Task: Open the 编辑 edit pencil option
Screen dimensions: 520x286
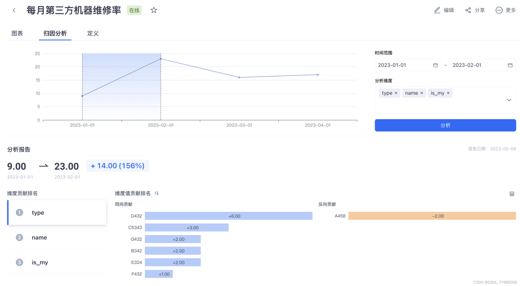Action: coord(444,10)
